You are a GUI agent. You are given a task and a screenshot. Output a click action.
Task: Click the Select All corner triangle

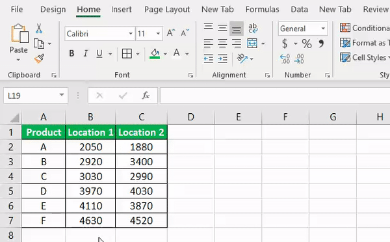(14, 118)
